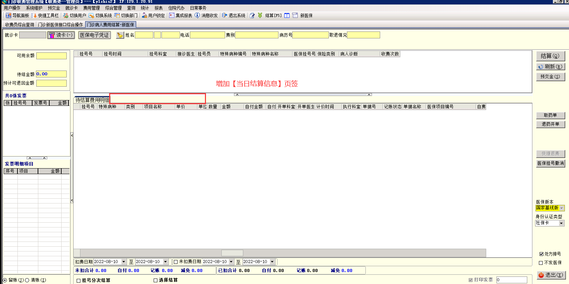This screenshot has width=569, height=284.
Task: Open the 医保版本 国家基线版 dropdown
Action: click(x=562, y=208)
